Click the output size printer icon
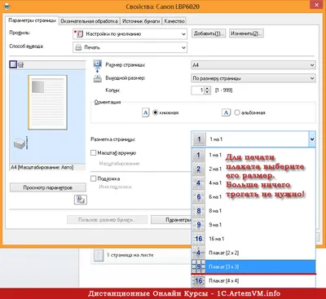326x299 pixels. click(97, 78)
